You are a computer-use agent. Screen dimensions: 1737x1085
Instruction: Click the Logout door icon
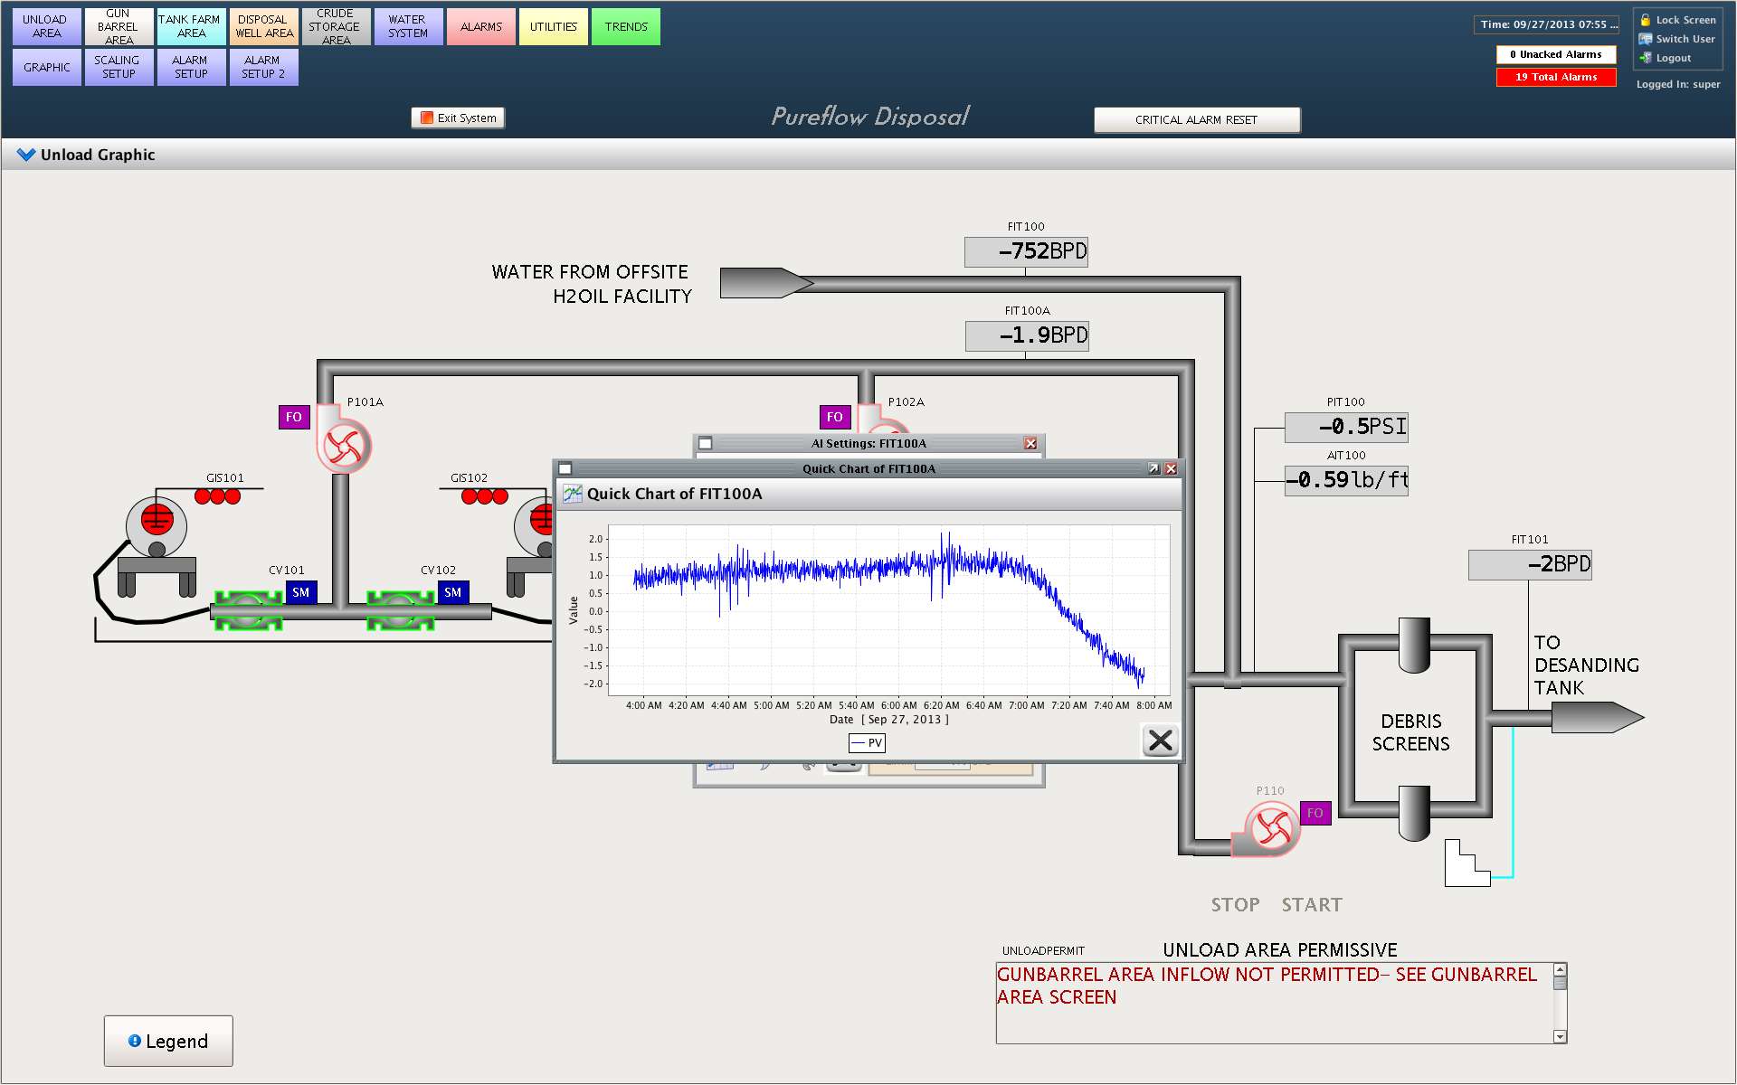[x=1646, y=58]
